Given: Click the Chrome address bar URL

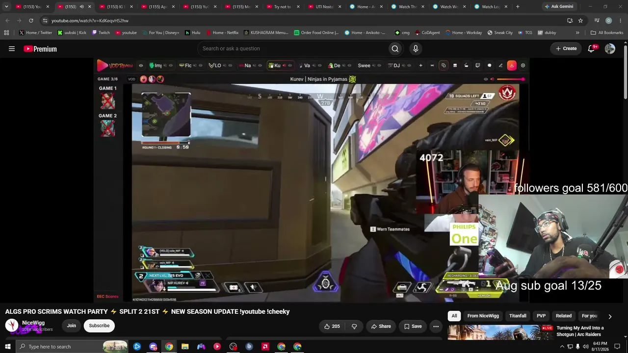Looking at the screenshot, I should point(90,21).
